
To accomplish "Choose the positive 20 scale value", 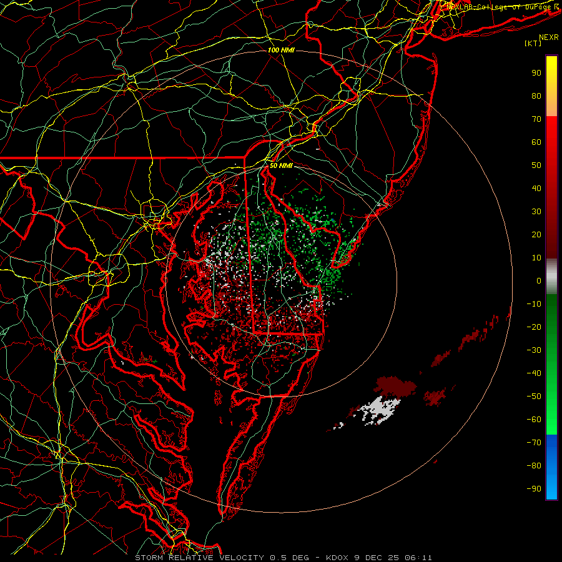I will click(536, 234).
